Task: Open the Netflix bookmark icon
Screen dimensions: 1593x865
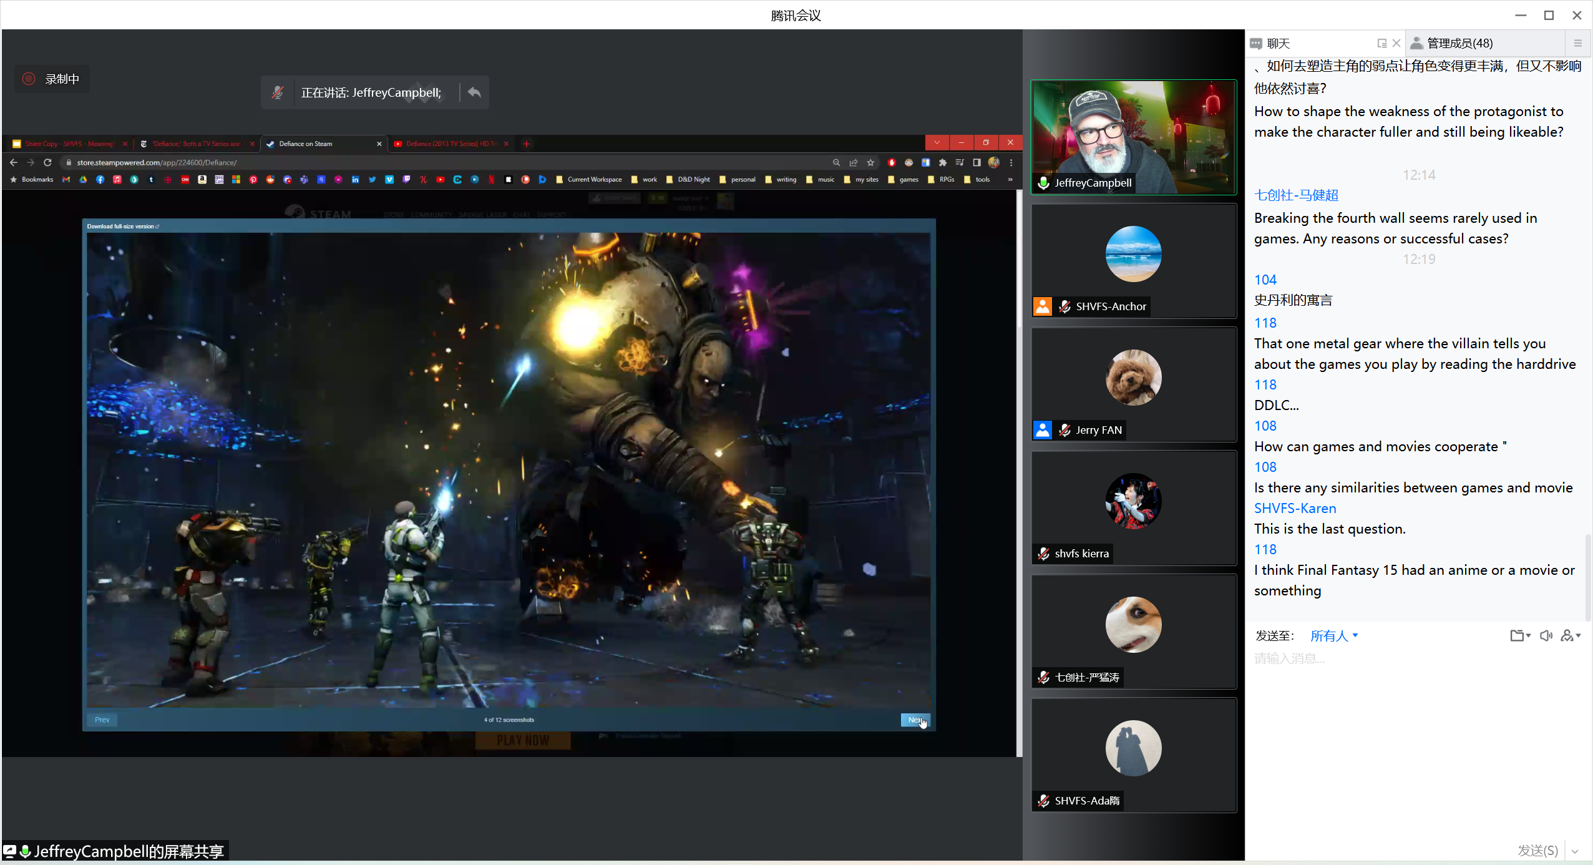Action: (x=492, y=179)
